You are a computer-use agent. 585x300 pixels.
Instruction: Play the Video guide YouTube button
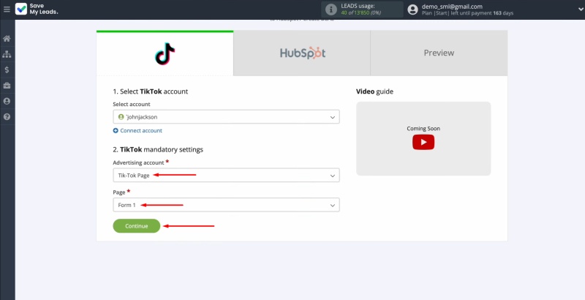[x=423, y=142]
